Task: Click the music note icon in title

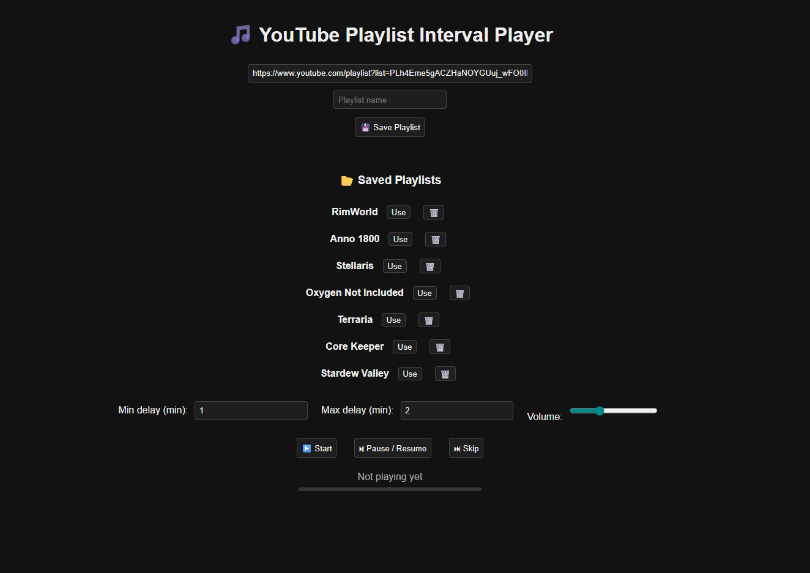Action: pos(240,35)
